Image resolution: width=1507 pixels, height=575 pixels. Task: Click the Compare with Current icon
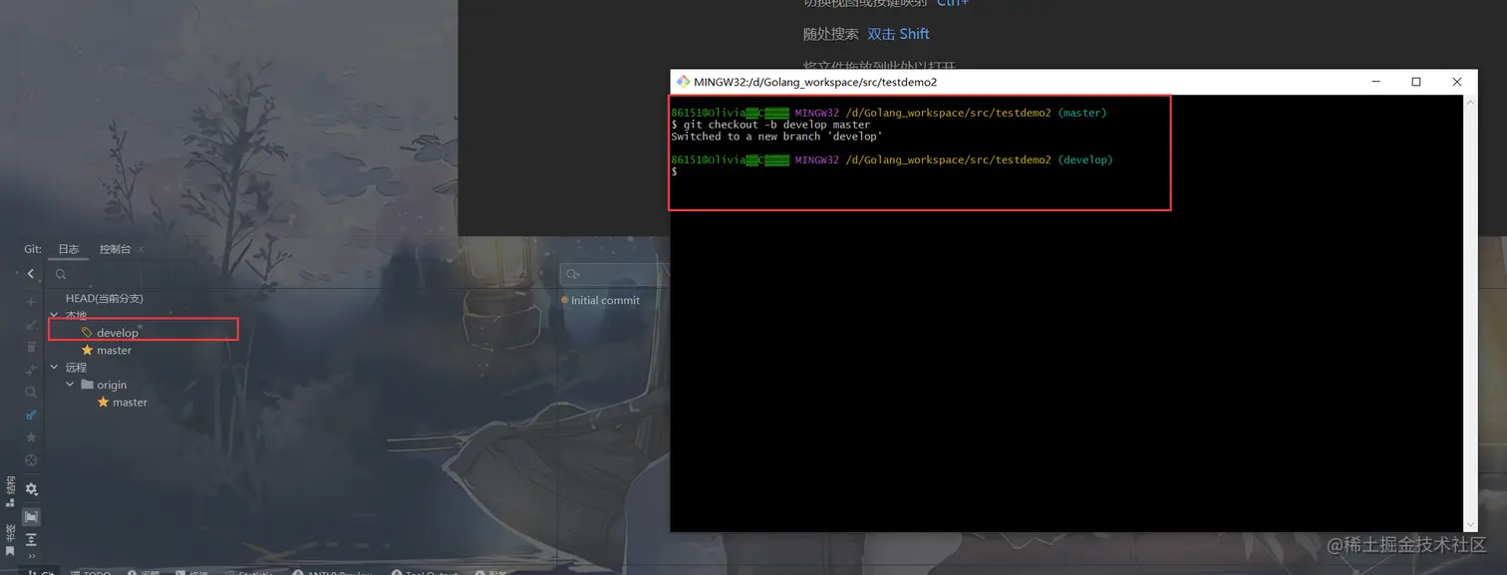(31, 370)
